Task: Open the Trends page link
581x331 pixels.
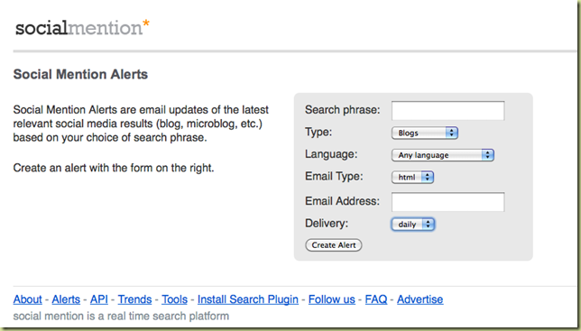Action: (135, 299)
